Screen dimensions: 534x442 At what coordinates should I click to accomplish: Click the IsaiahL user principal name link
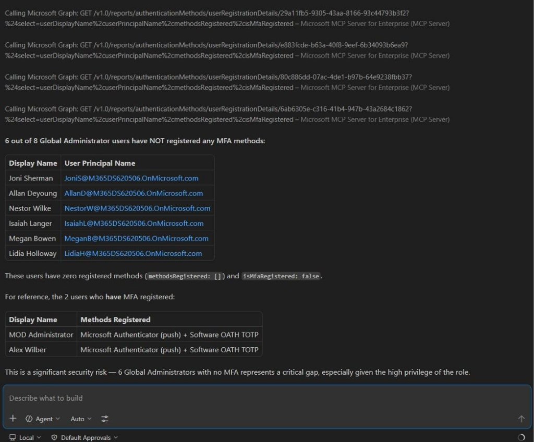tap(133, 224)
